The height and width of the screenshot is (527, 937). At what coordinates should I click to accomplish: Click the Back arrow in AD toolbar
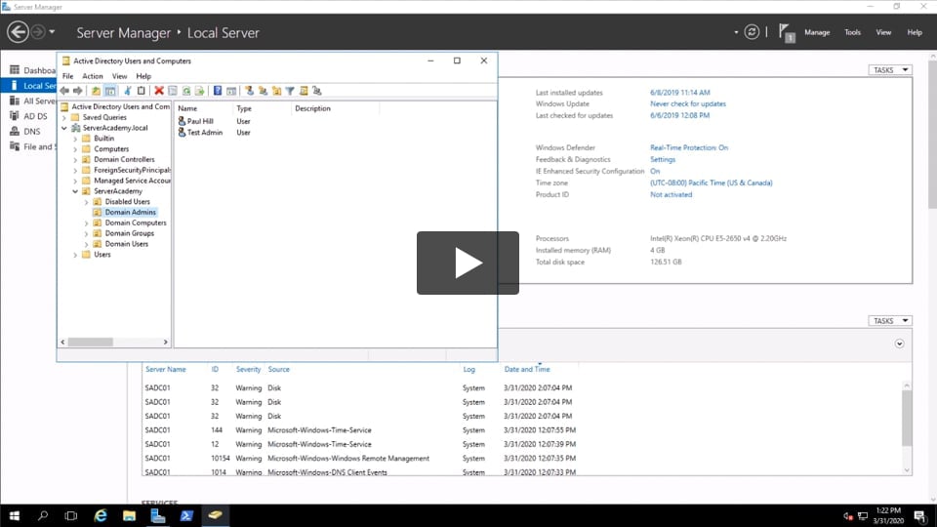pos(65,91)
